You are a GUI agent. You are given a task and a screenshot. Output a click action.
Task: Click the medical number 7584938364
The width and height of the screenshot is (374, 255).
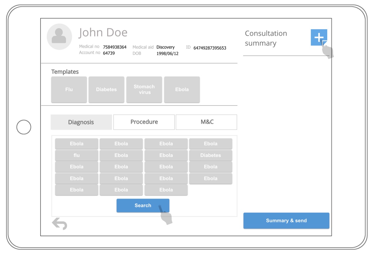click(115, 47)
